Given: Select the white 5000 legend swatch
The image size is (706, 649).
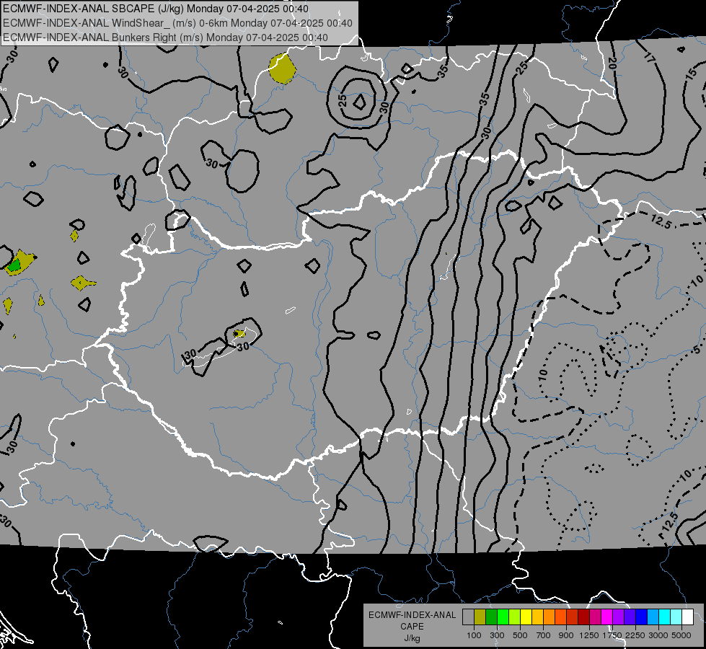Looking at the screenshot, I should pos(688,617).
